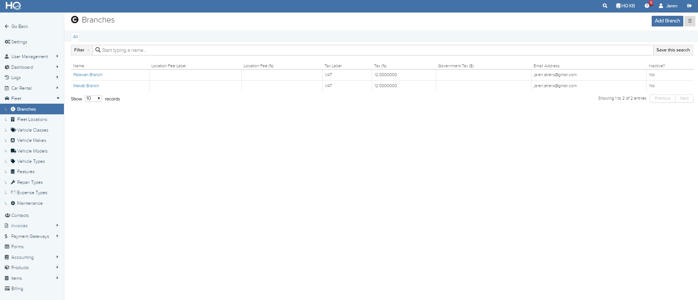The width and height of the screenshot is (698, 300).
Task: Click the HQ logo in top bar
Action: point(13,6)
